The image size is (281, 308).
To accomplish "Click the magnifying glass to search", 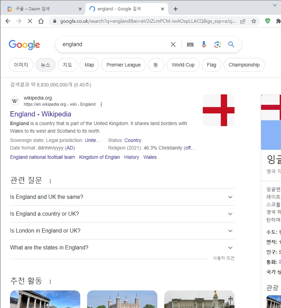I will pos(231,44).
